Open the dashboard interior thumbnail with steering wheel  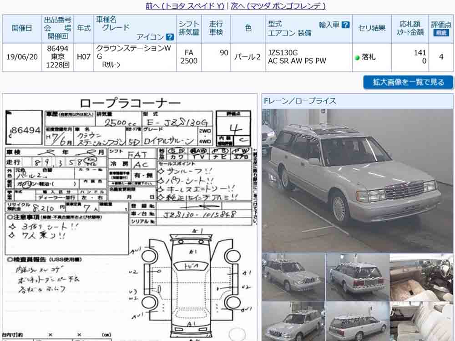tap(421, 276)
